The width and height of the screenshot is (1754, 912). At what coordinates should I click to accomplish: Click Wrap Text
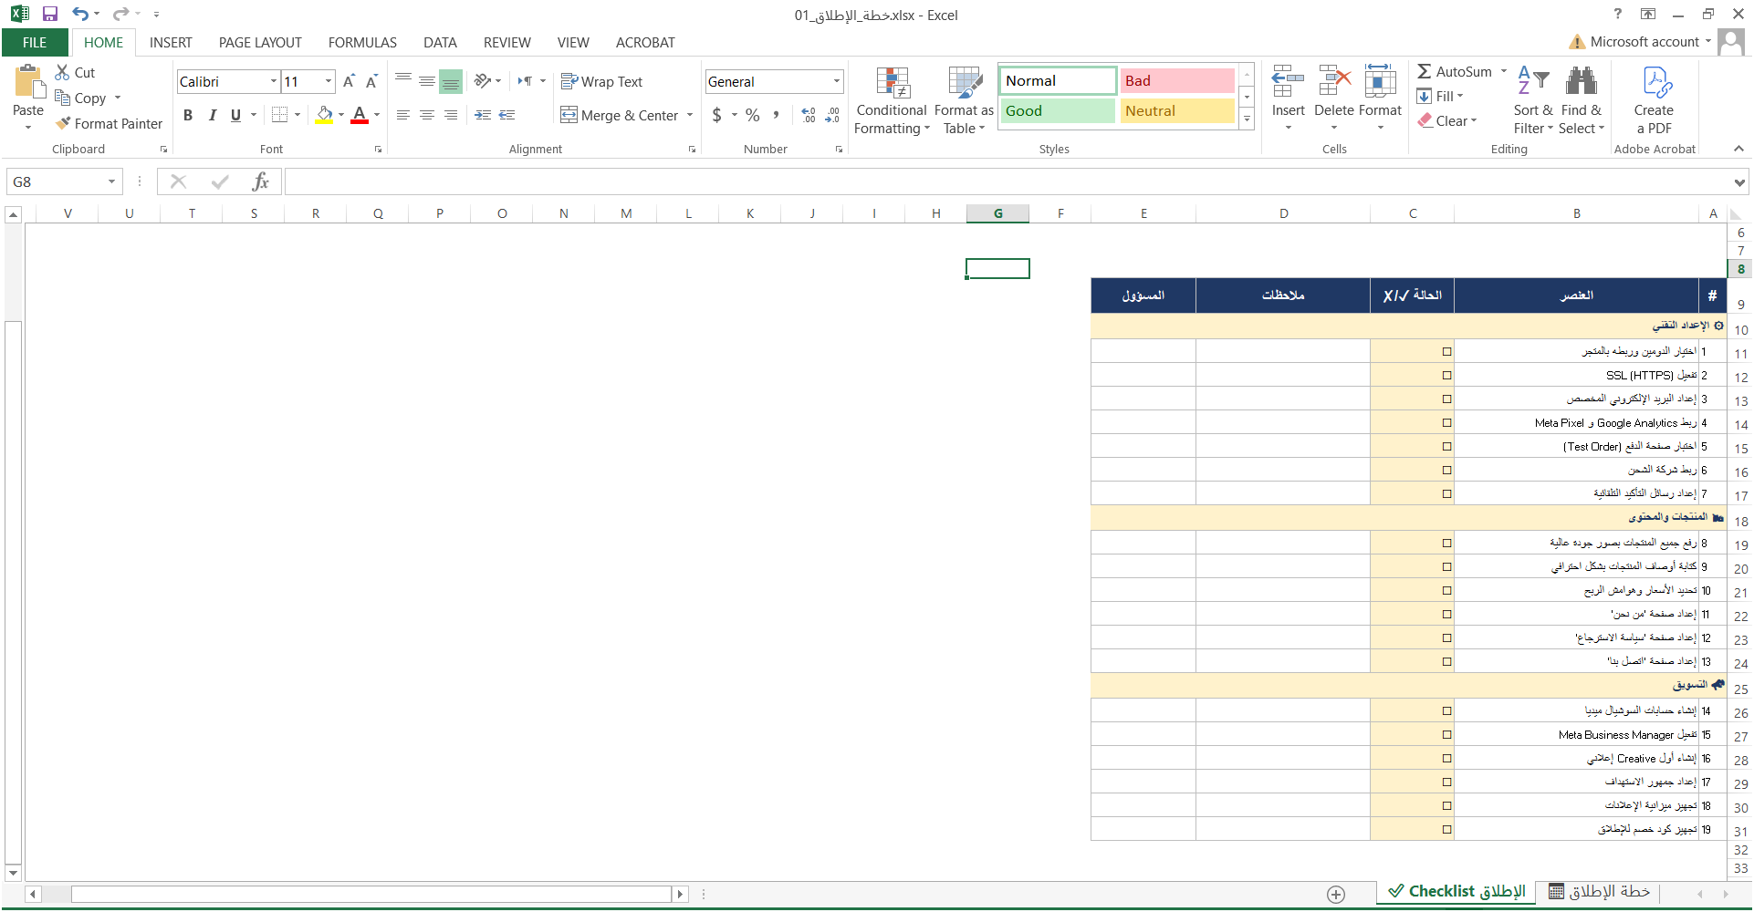click(x=601, y=81)
